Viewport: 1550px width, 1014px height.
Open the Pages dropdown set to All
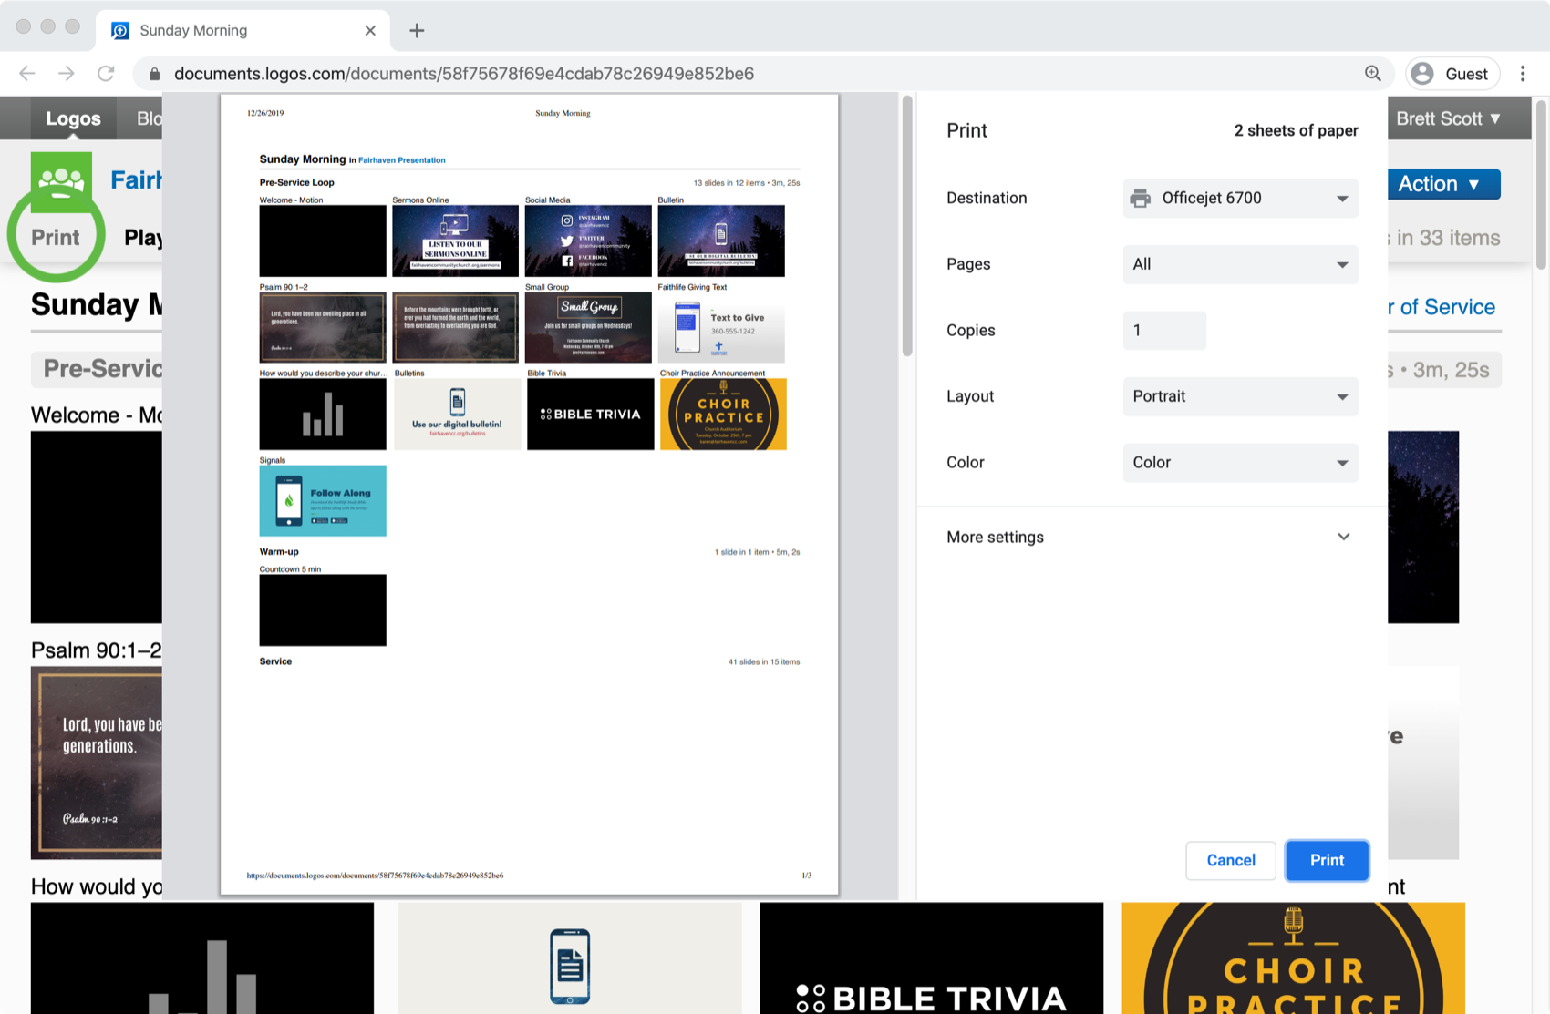click(1240, 264)
